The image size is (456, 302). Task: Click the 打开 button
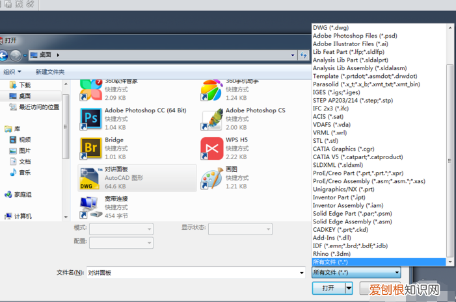pyautogui.click(x=328, y=288)
